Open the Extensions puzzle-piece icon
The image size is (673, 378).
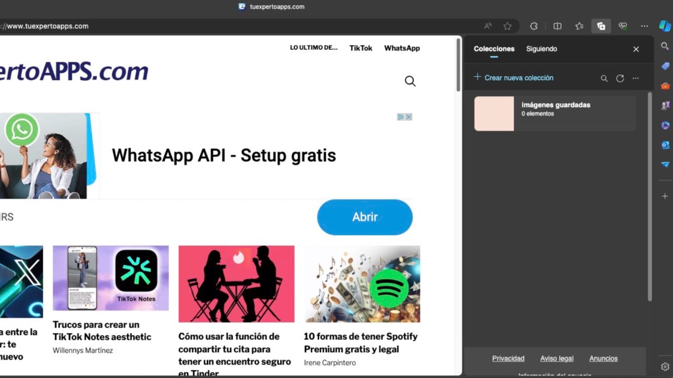tap(534, 26)
